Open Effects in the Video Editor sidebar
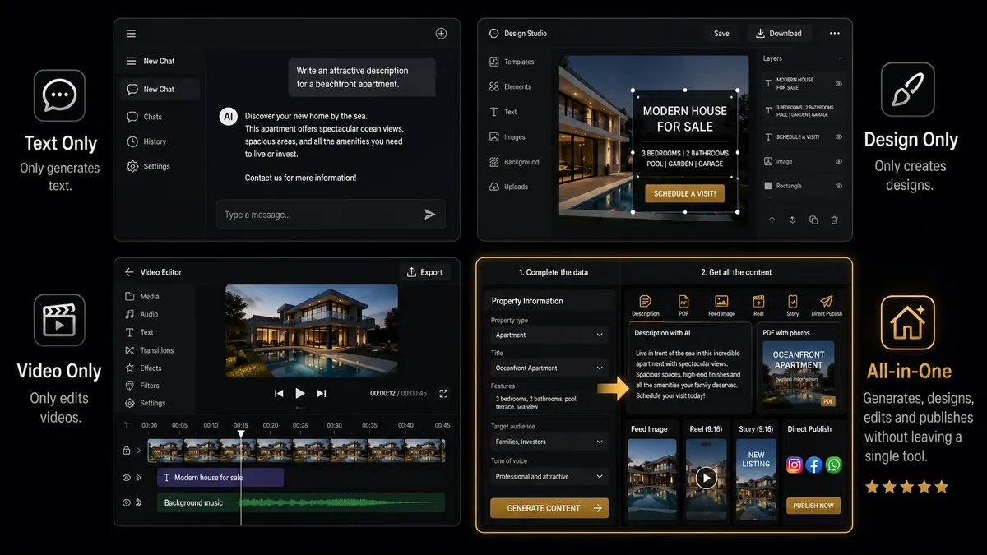 (x=142, y=368)
